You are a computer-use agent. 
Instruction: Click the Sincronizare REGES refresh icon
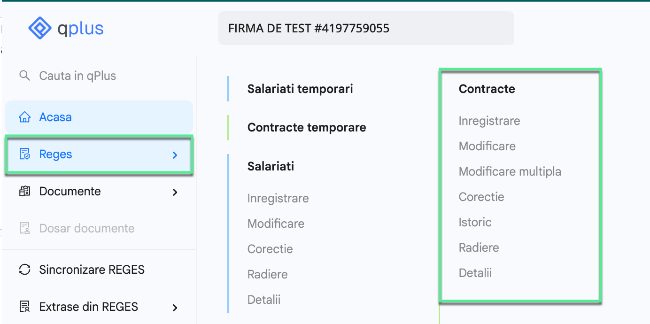24,270
